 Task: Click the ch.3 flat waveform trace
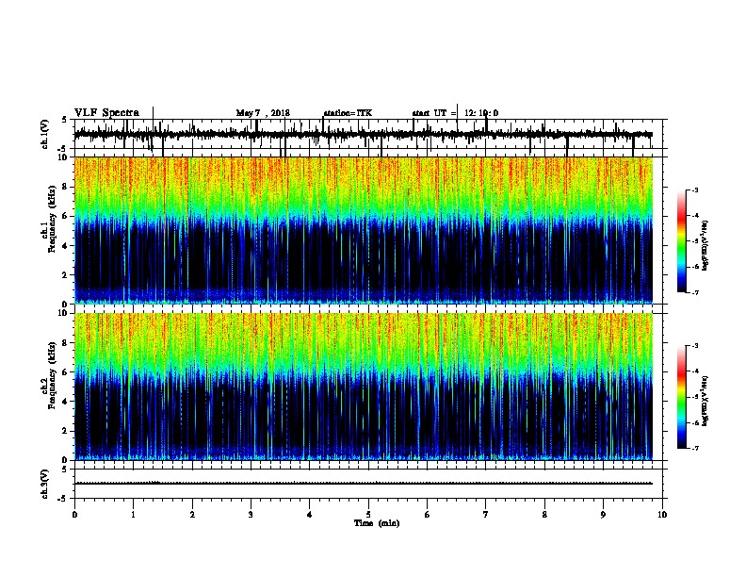pyautogui.click(x=364, y=484)
